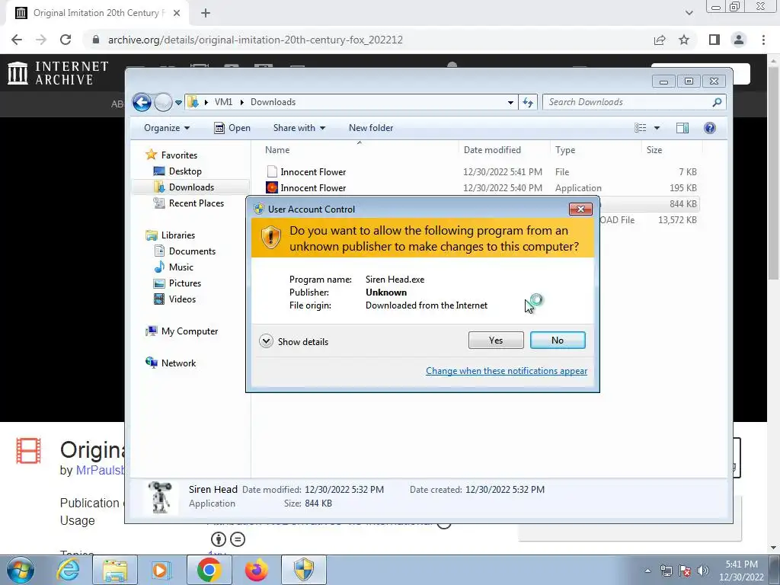The width and height of the screenshot is (780, 585).
Task: Go back in the Explorer window
Action: [x=142, y=103]
